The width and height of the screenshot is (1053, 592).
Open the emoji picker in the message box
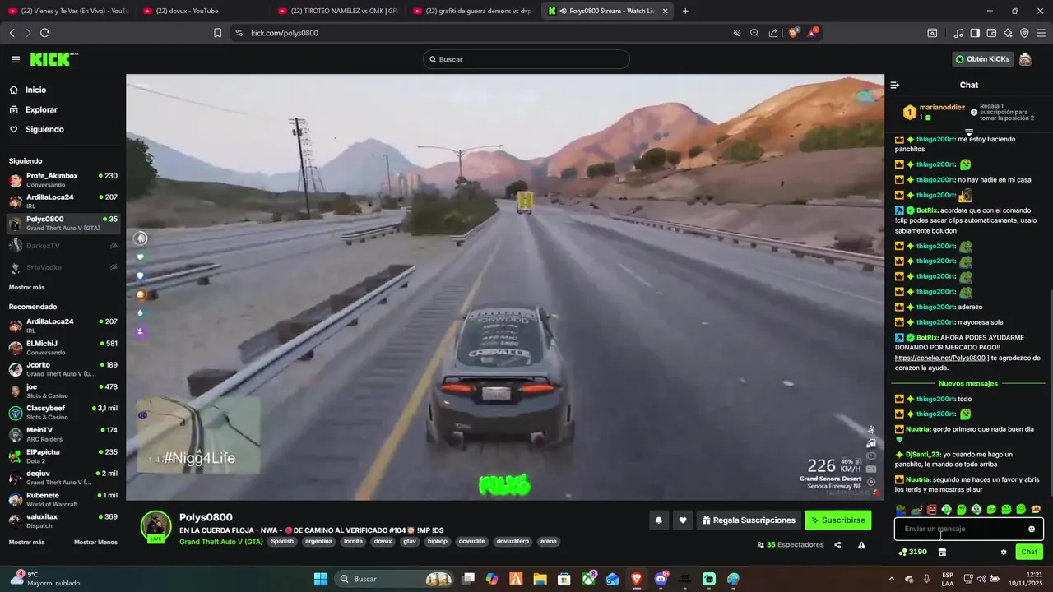pyautogui.click(x=1032, y=529)
